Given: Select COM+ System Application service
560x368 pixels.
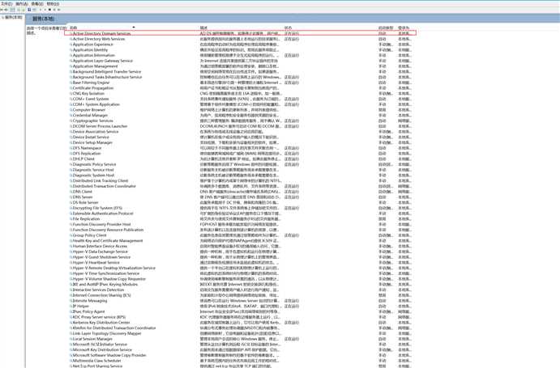Looking at the screenshot, I should pos(96,104).
